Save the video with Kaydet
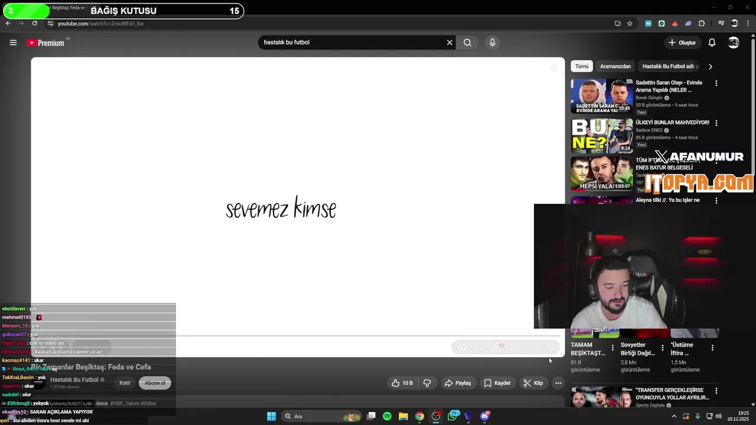This screenshot has height=425, width=756. (497, 383)
